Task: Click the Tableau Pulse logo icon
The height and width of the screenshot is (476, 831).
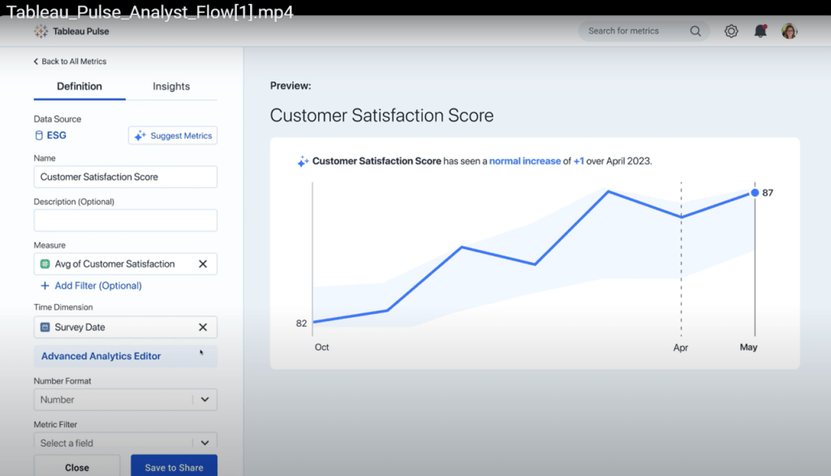Action: 41,31
